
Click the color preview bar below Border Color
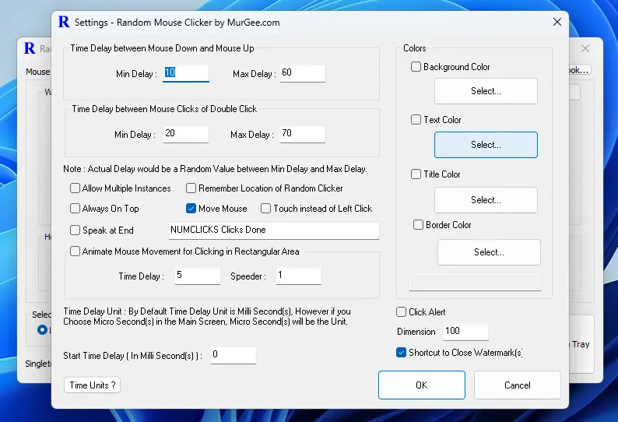coord(475,283)
